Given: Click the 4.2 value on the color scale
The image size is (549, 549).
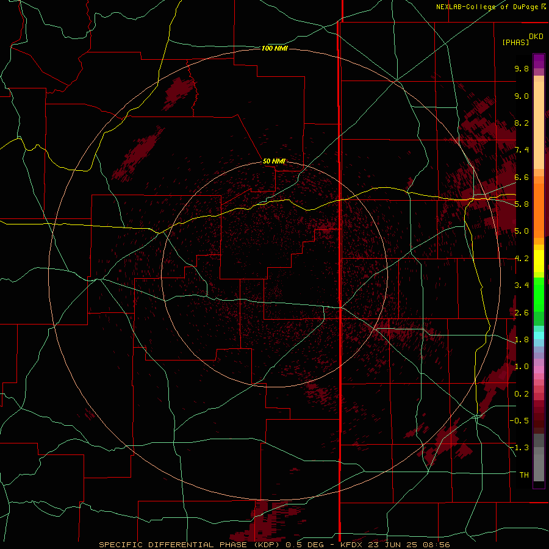Looking at the screenshot, I should tap(522, 259).
